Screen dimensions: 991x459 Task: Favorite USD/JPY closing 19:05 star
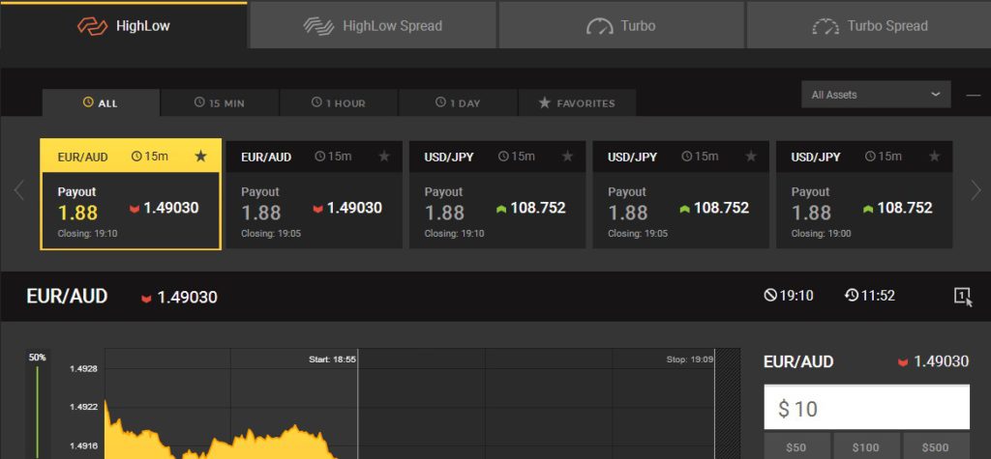(x=751, y=156)
